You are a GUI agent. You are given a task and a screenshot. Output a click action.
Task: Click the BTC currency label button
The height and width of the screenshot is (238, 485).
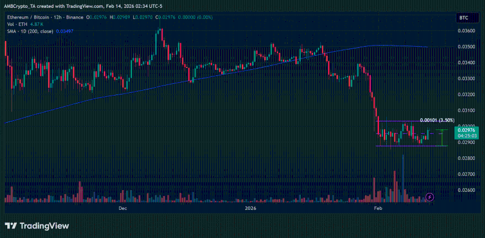click(x=464, y=19)
